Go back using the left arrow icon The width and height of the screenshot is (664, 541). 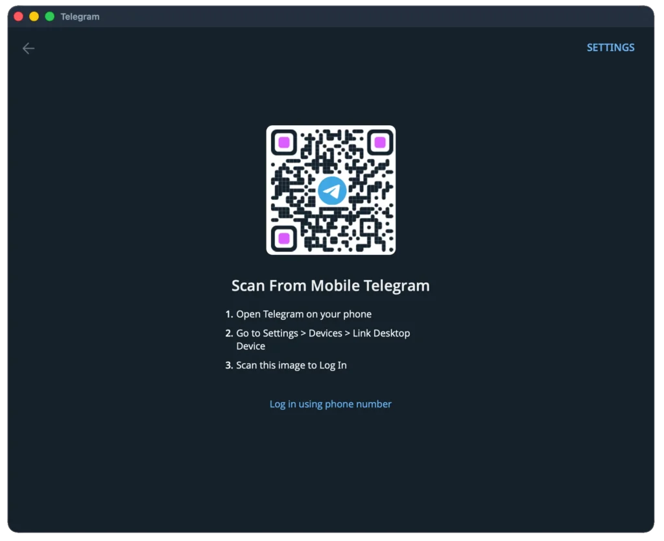[29, 48]
